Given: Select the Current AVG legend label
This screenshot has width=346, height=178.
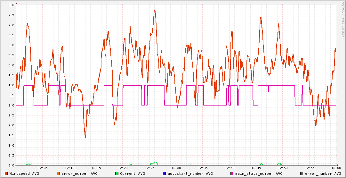Looking at the screenshot, I should (132, 174).
